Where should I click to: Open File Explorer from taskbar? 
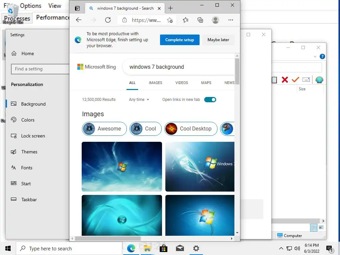click(x=147, y=248)
